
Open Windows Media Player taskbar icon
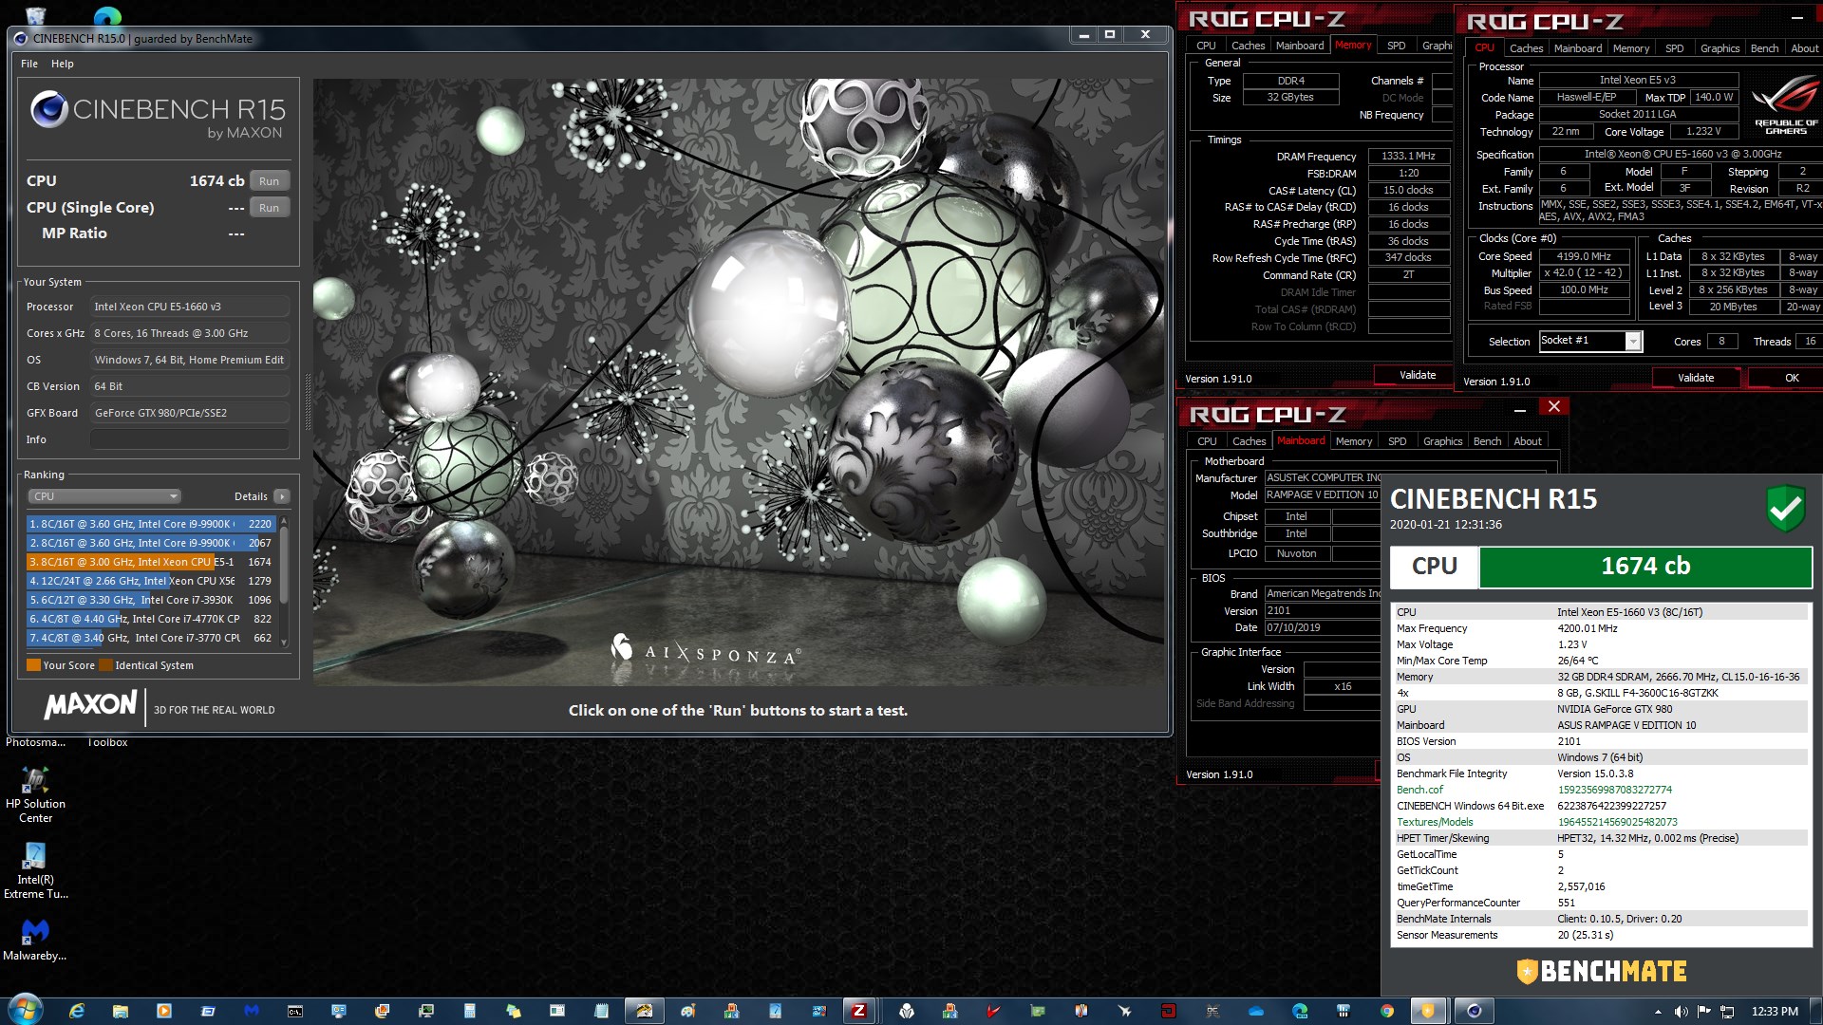(164, 1011)
